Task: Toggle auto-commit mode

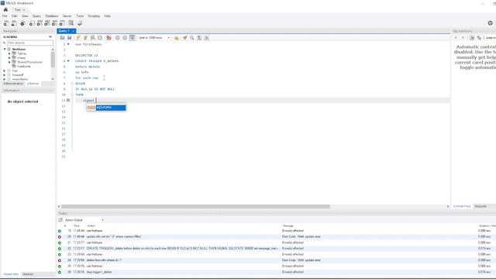Action: click(x=133, y=38)
